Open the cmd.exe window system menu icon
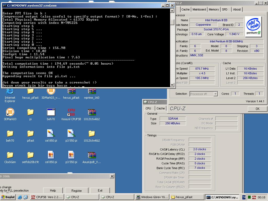This screenshot has width=268, height=201. click(x=4, y=5)
